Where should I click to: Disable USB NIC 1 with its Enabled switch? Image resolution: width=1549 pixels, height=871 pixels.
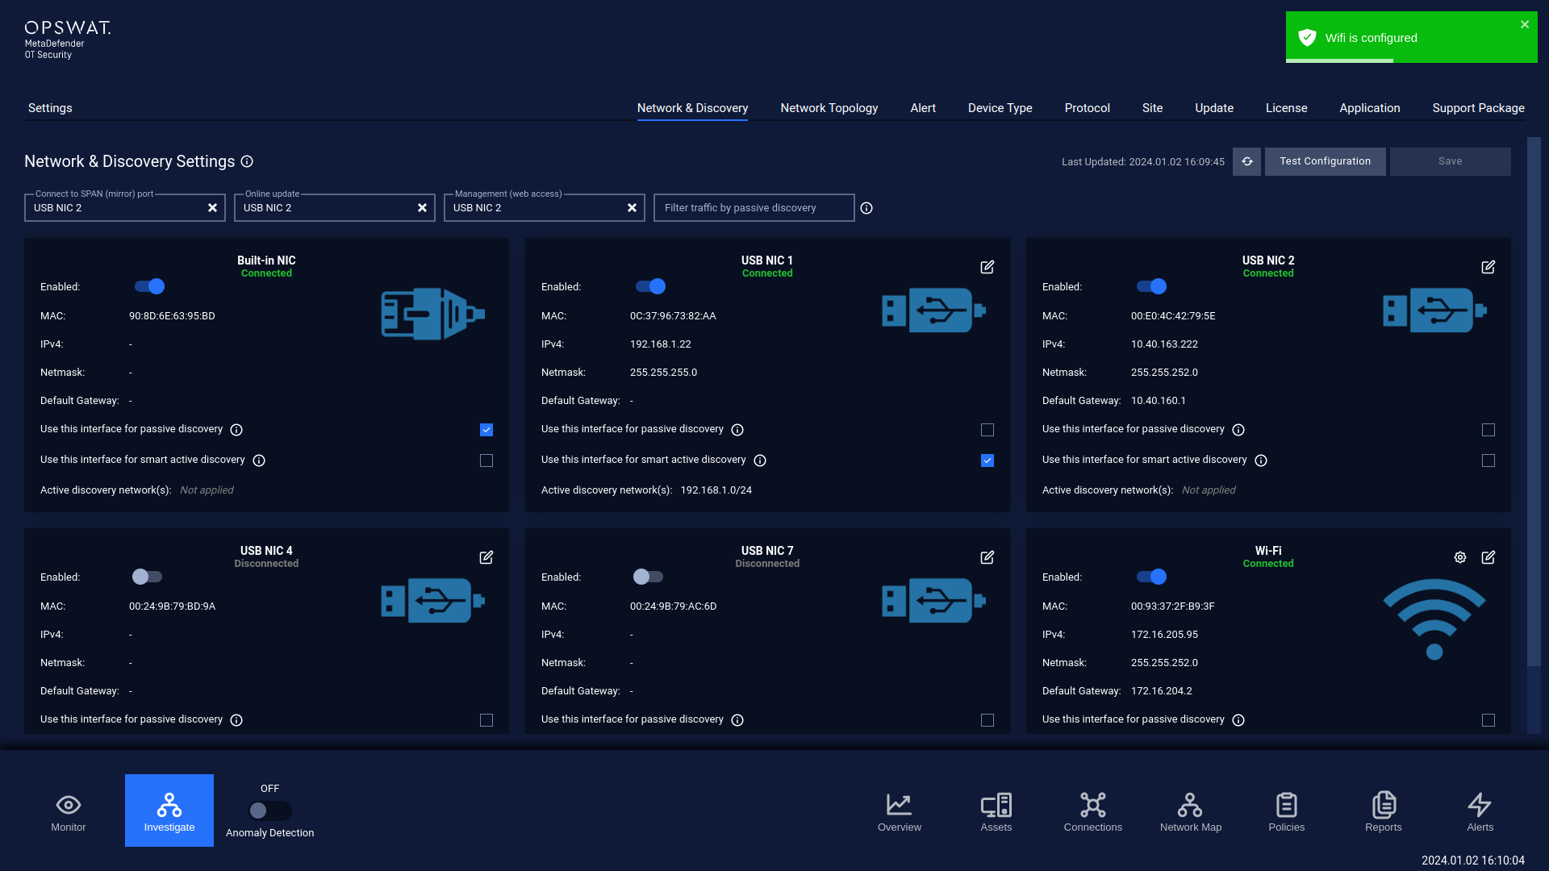[651, 286]
